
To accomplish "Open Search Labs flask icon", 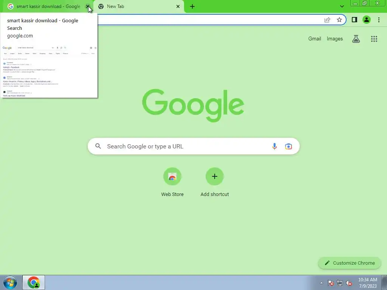I will tap(356, 39).
